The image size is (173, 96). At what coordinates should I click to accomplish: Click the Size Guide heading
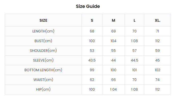click(88, 6)
